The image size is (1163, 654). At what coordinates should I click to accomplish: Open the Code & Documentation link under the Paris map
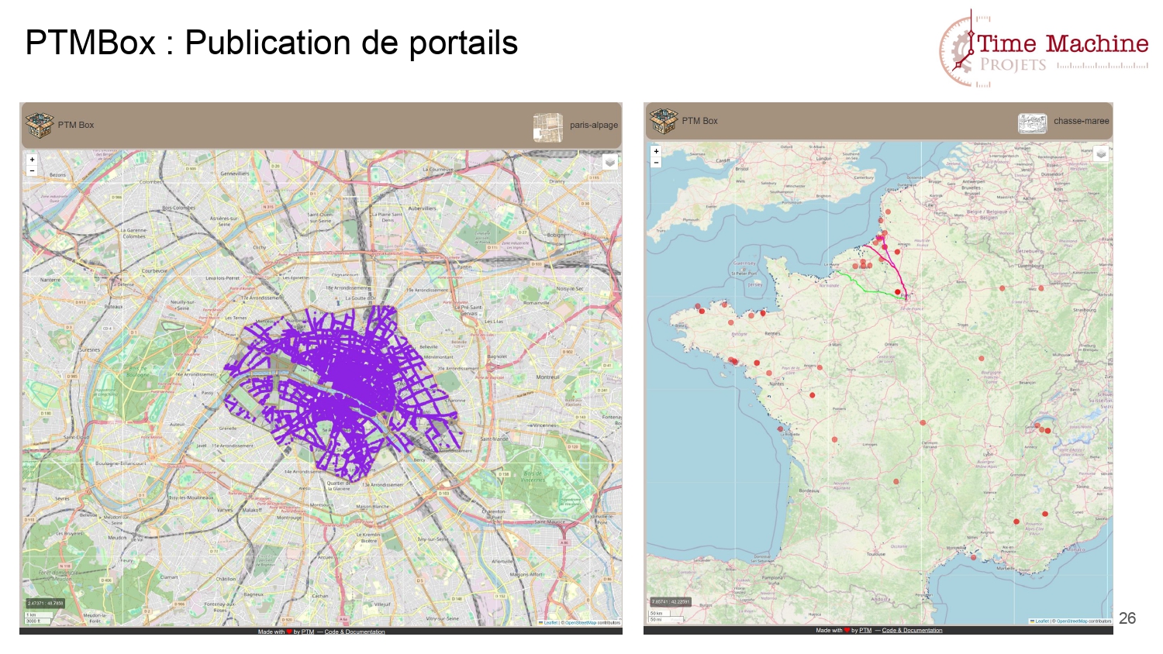coord(354,632)
